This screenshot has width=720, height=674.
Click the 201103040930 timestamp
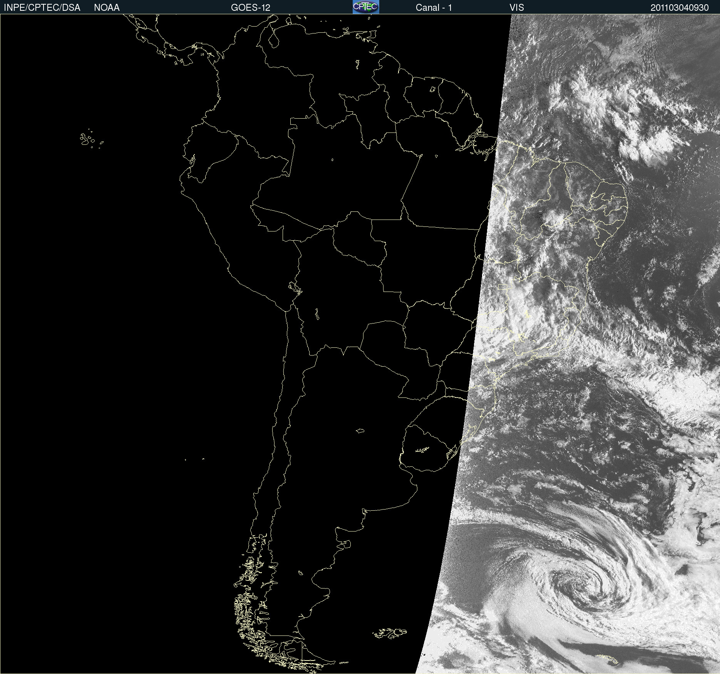click(x=680, y=8)
